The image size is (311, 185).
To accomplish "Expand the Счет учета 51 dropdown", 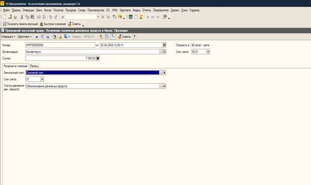I will pos(42,79).
